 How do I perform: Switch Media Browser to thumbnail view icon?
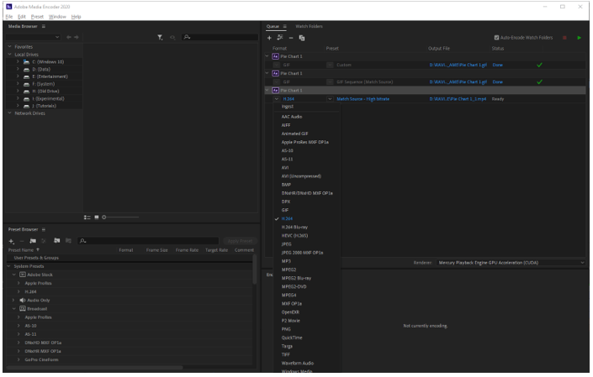pos(97,217)
